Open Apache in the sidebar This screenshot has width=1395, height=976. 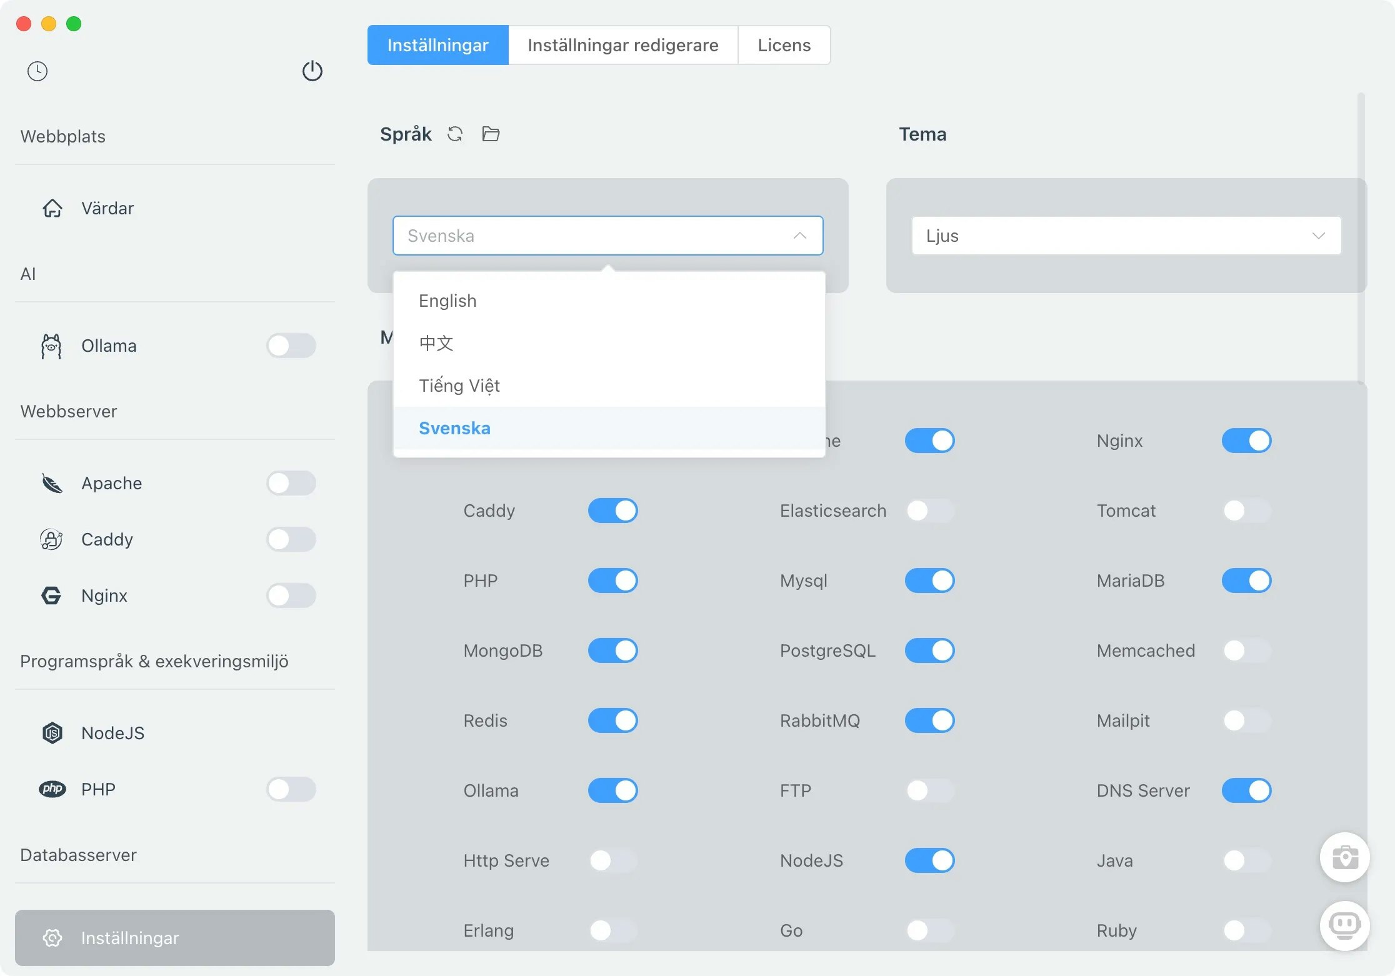(x=175, y=483)
